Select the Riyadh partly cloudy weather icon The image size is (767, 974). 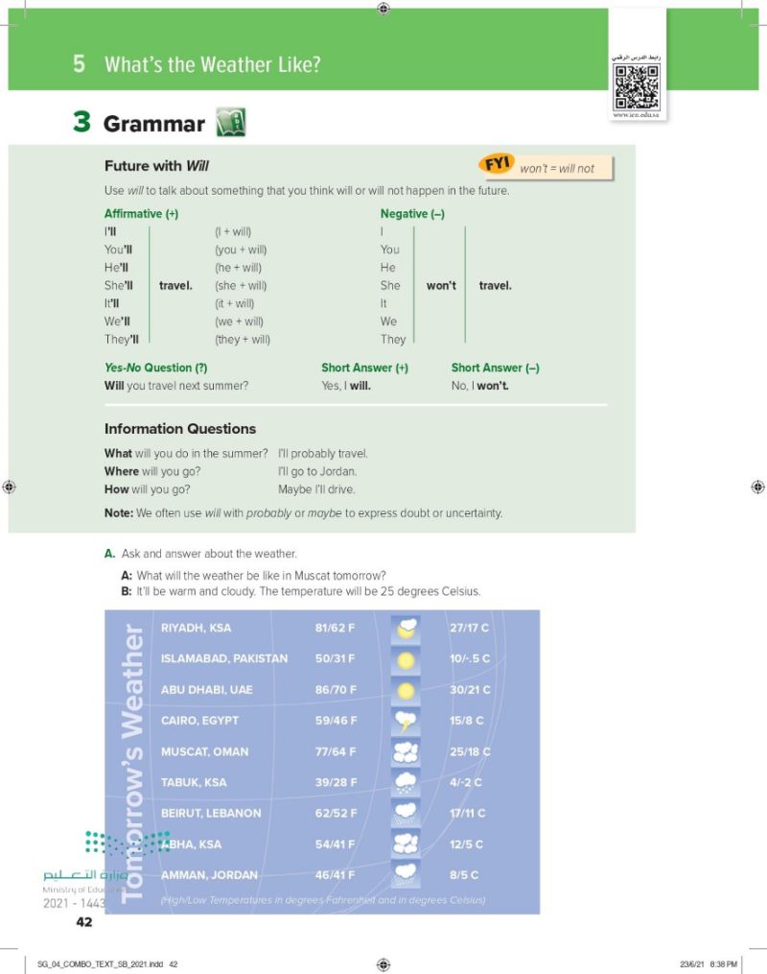[x=406, y=629]
